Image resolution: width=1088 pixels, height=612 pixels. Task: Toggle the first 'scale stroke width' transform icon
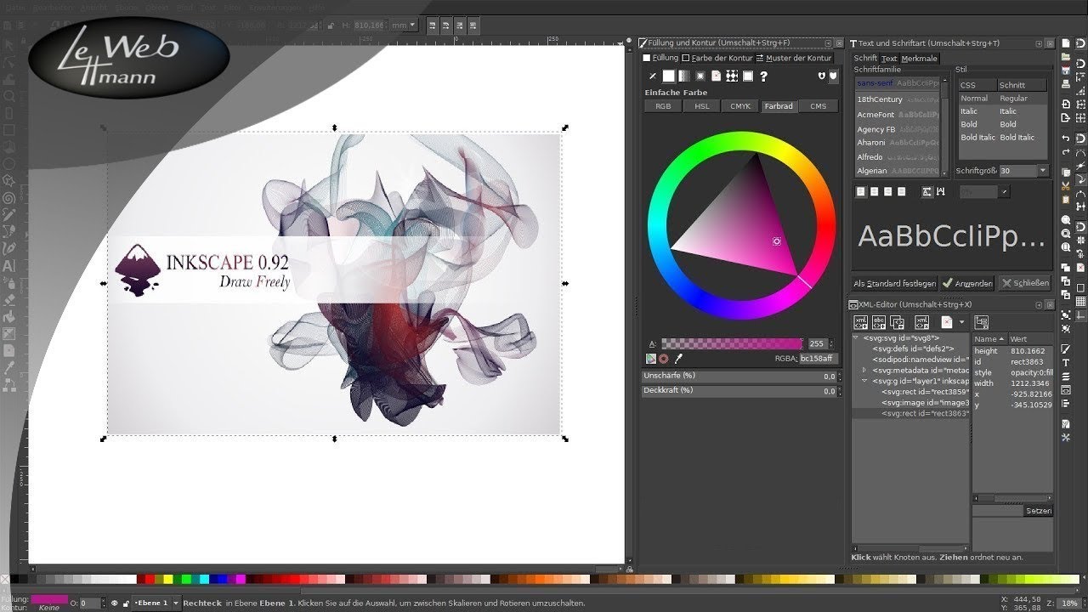pyautogui.click(x=432, y=25)
